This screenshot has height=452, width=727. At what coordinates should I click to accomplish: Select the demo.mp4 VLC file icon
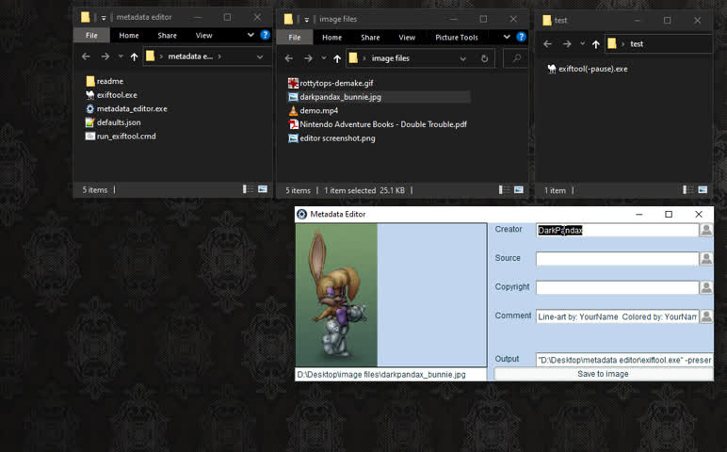coord(293,110)
